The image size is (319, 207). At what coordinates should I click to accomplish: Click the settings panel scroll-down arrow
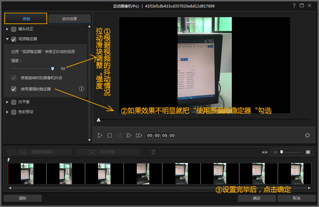tap(89, 140)
